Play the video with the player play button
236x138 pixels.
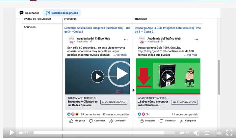12,133
